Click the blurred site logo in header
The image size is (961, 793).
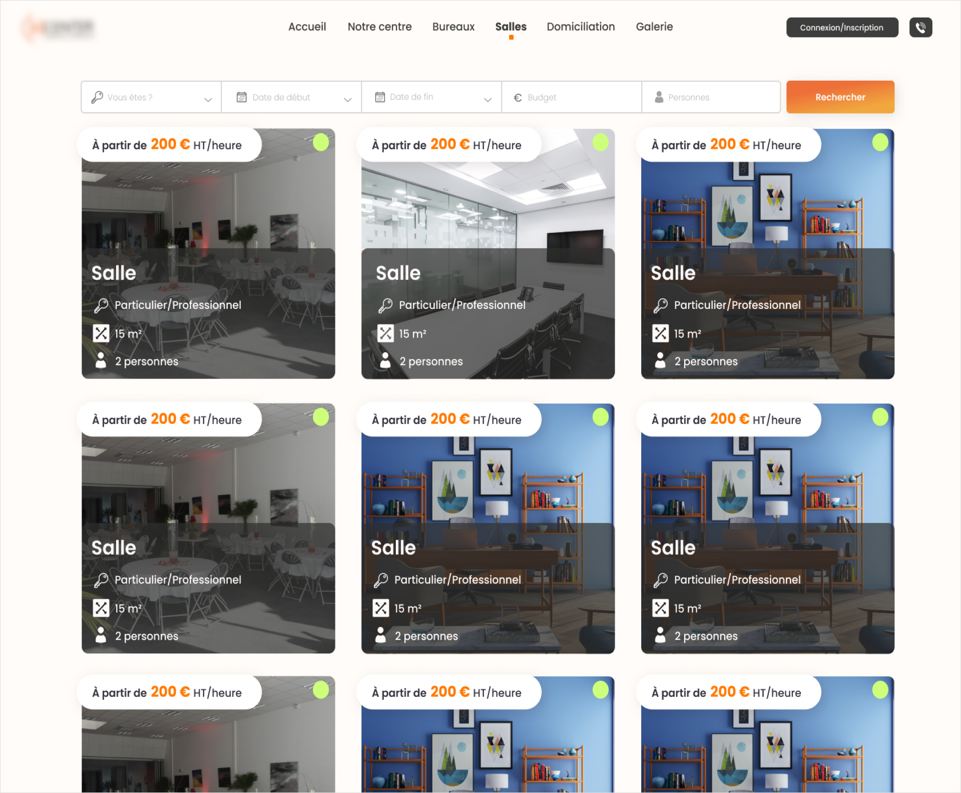pos(58,28)
